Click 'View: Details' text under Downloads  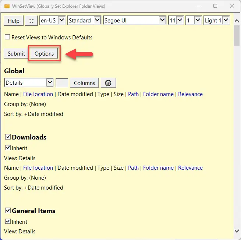tap(20, 158)
